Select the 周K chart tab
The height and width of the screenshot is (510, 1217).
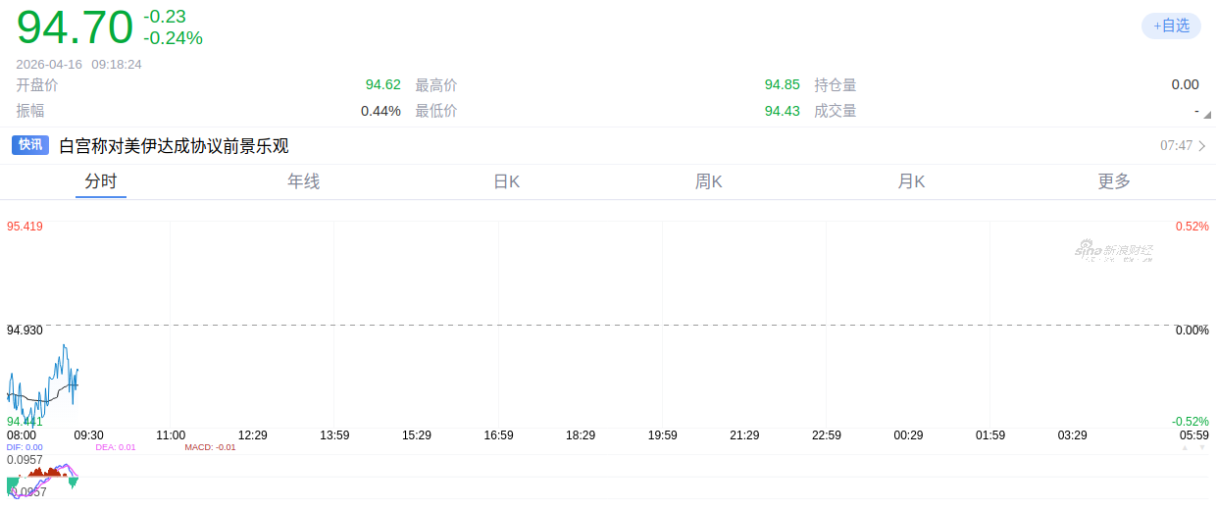[x=709, y=181]
